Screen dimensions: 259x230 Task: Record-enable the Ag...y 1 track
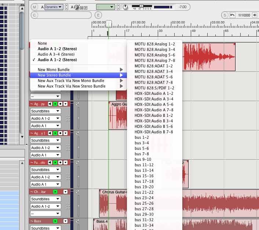point(60,133)
